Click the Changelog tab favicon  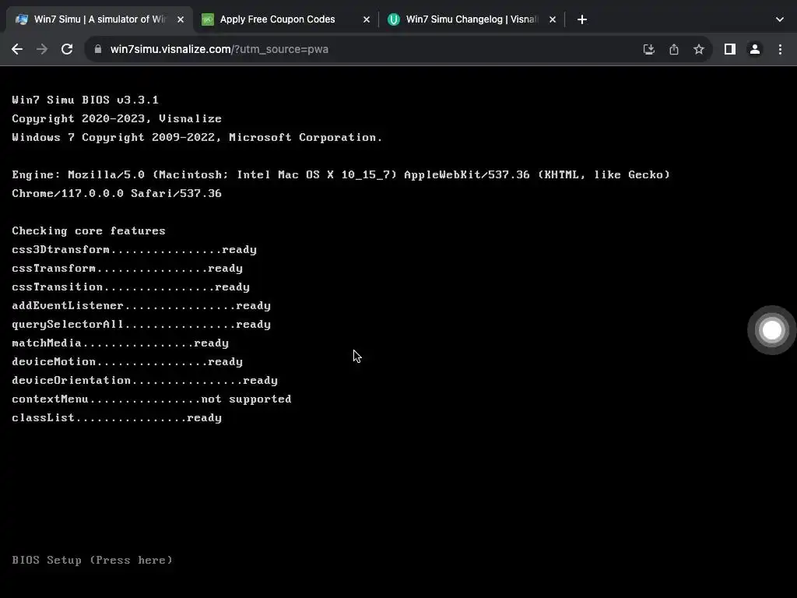[x=393, y=19]
